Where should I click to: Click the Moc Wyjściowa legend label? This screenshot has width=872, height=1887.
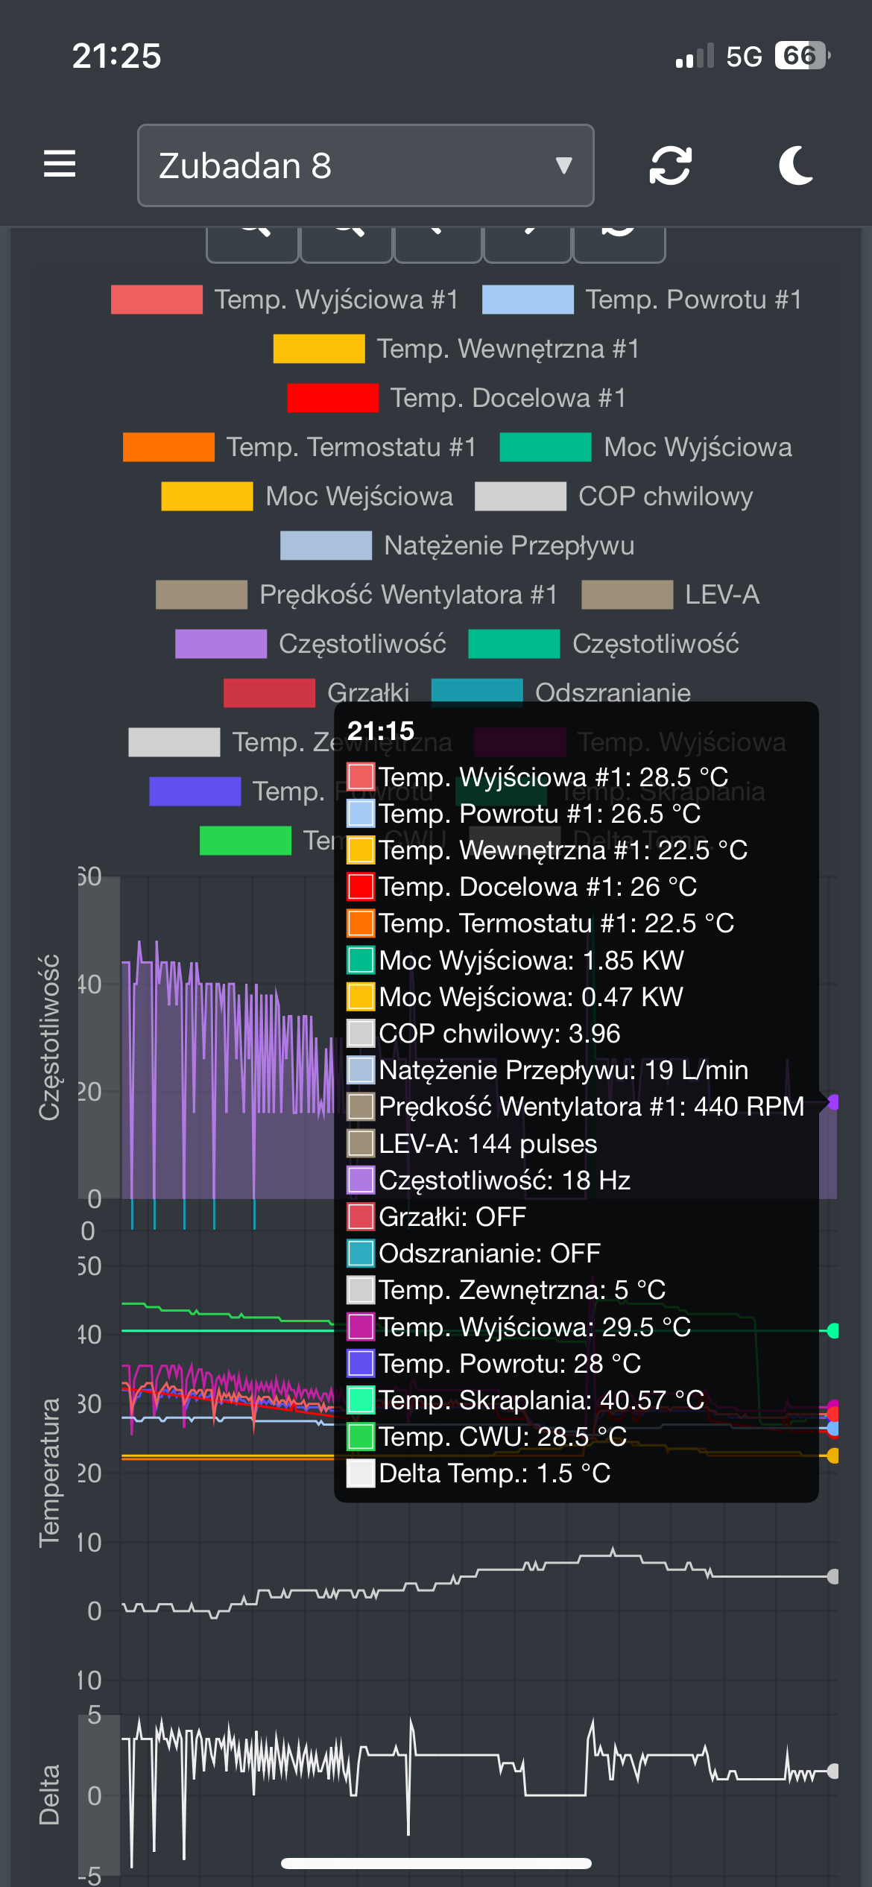[697, 447]
